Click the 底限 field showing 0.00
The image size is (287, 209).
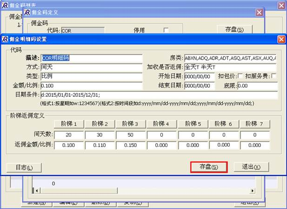pyautogui.click(x=257, y=86)
